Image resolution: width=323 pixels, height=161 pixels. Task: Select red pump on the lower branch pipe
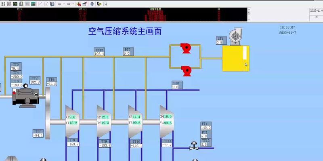(x=187, y=71)
